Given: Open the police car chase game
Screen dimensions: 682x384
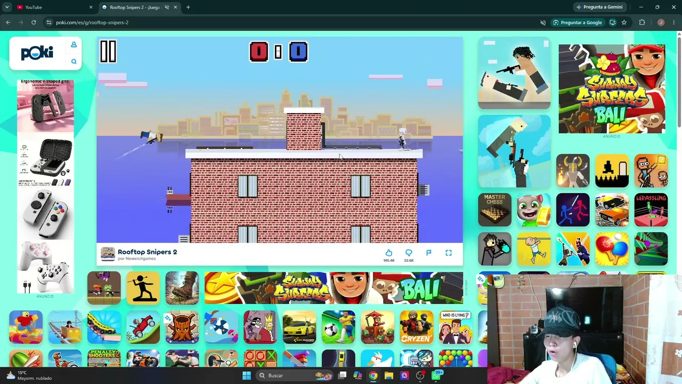Looking at the screenshot, I should [612, 210].
